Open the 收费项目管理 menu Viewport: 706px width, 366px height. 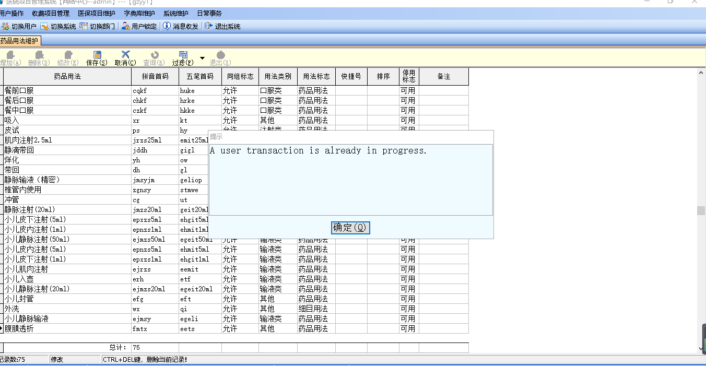tap(51, 14)
